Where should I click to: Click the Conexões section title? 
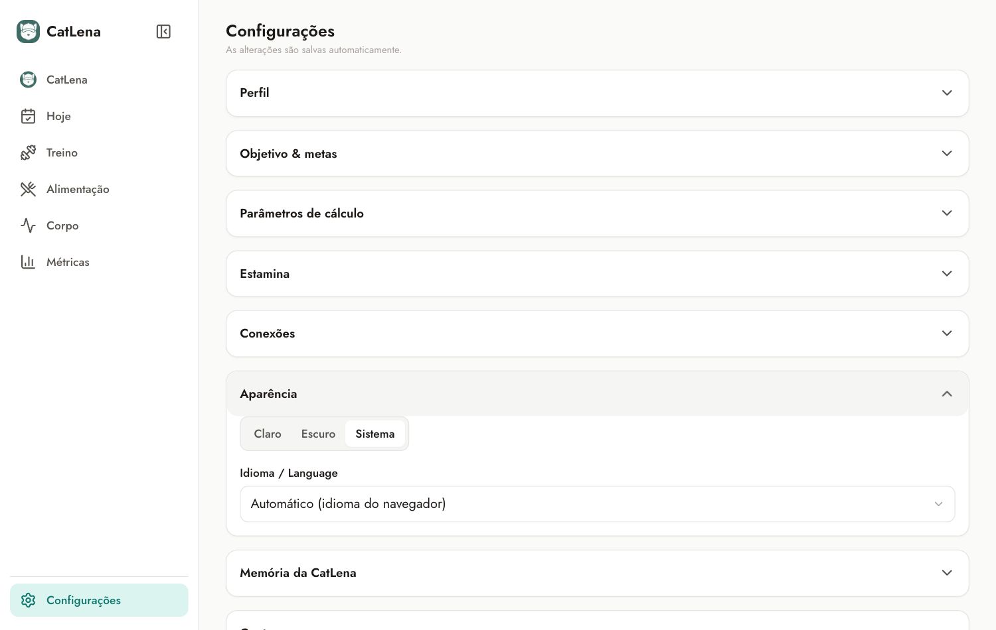pos(267,333)
